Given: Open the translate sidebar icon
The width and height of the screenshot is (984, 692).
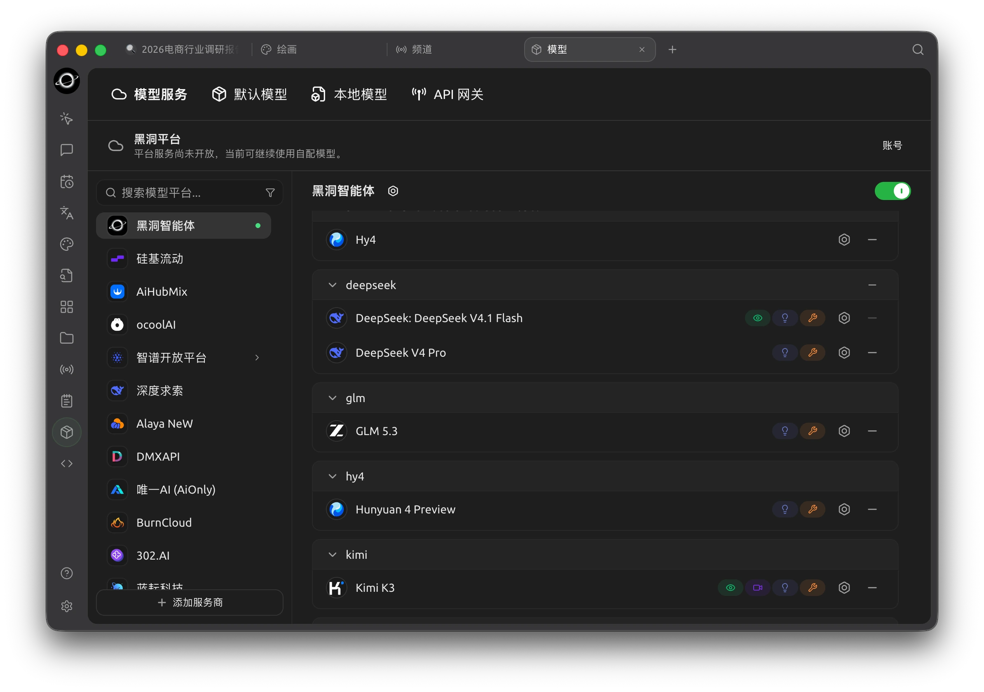Looking at the screenshot, I should (66, 213).
